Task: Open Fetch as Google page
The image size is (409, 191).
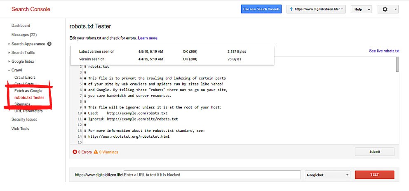Action: pos(28,91)
